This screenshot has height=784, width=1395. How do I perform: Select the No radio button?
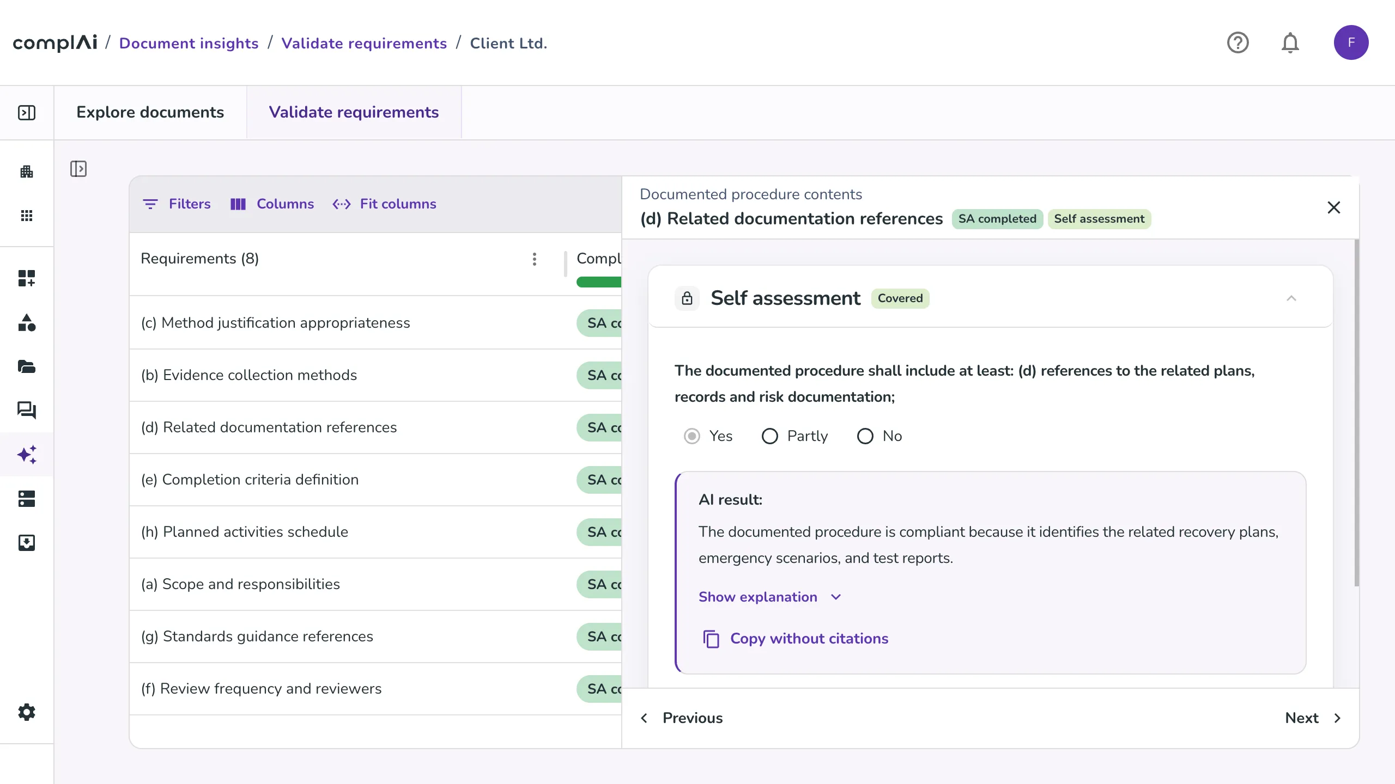(x=865, y=436)
